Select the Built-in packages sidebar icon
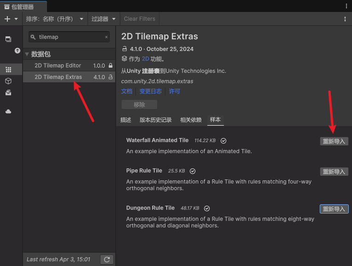Viewport: 352px width, 266px height. tap(8, 93)
